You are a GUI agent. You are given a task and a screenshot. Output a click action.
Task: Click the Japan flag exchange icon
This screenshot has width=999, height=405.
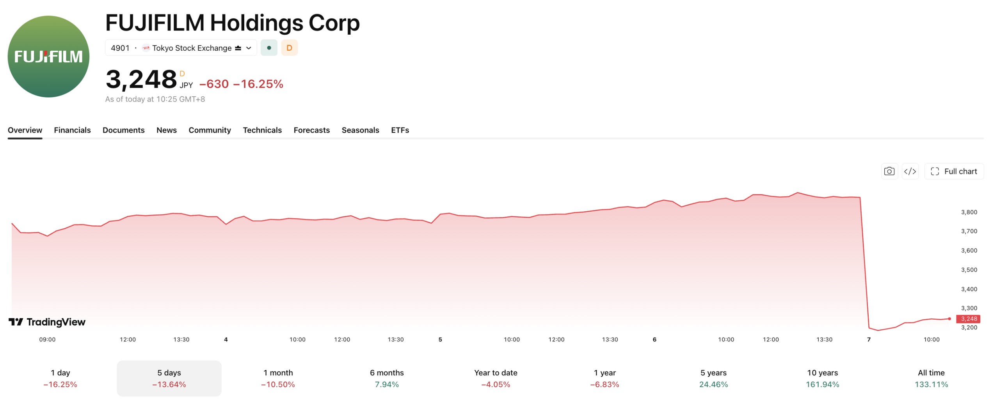(146, 48)
